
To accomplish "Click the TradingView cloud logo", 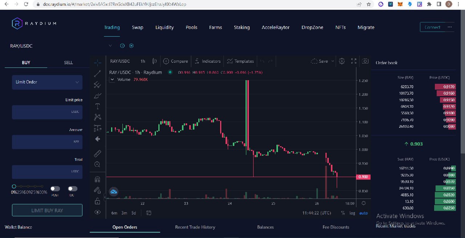I will tap(114, 192).
